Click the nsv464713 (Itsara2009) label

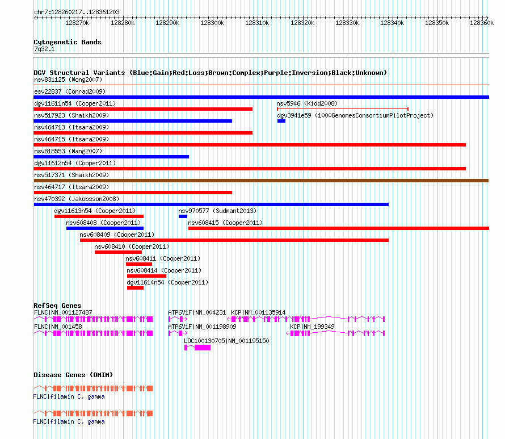point(71,127)
